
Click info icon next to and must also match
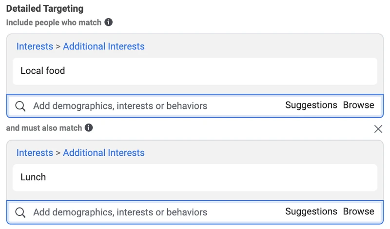[89, 127]
